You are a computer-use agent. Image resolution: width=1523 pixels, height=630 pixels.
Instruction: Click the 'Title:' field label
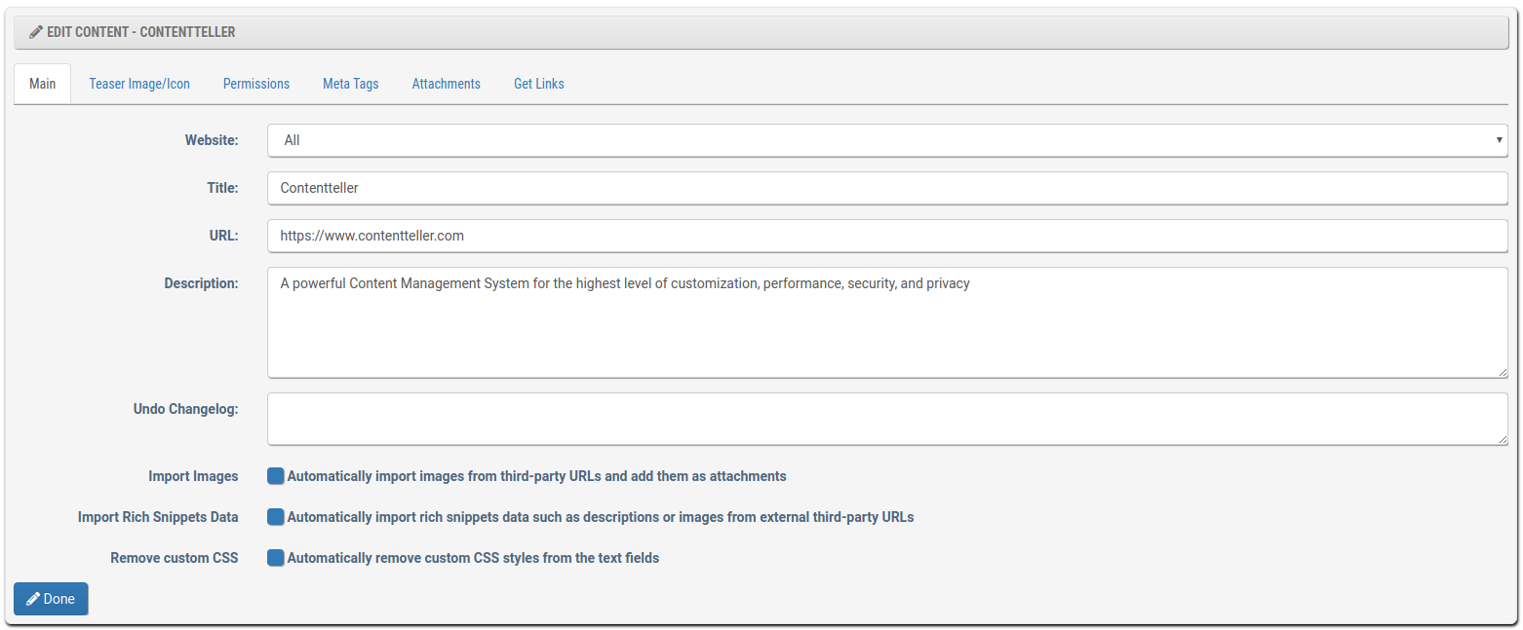coord(222,188)
